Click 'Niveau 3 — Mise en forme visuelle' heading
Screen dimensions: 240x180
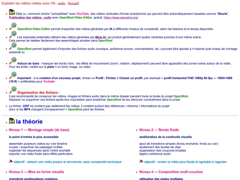36,172
